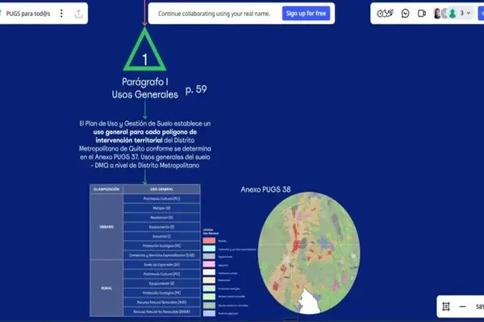This screenshot has height=322, width=484.
Task: Select the green triangle numbered 1
Action: click(144, 53)
